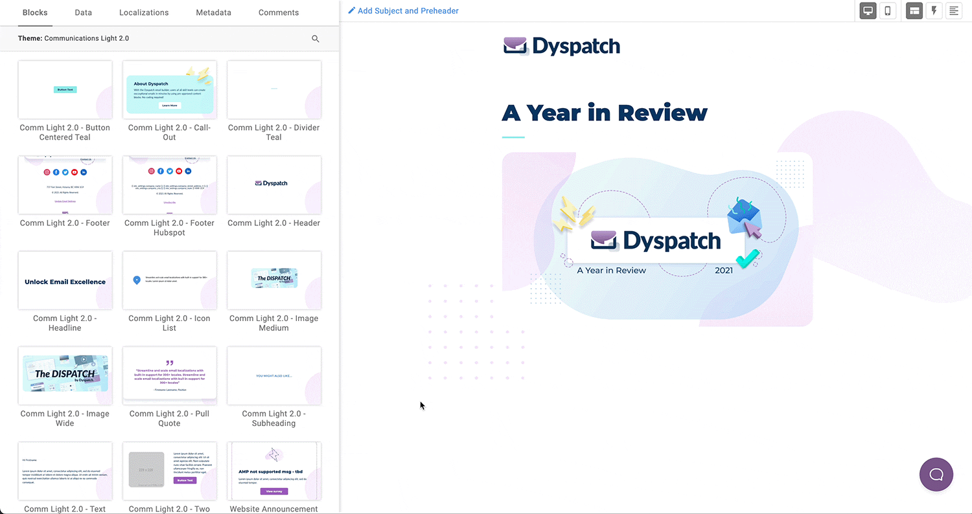Select the Icon List block thumbnail
This screenshot has height=514, width=972.
point(169,280)
